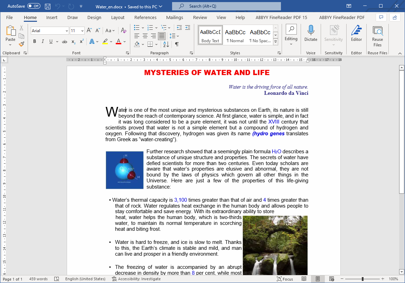Open the numbering list dropdown arrow
The image size is (405, 283).
pos(156,28)
